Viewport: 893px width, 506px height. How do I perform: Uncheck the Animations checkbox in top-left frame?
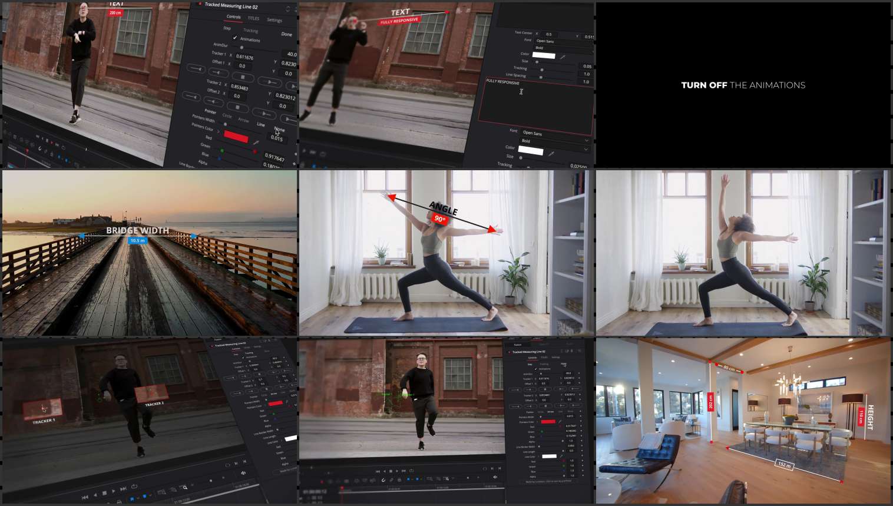[x=235, y=38]
